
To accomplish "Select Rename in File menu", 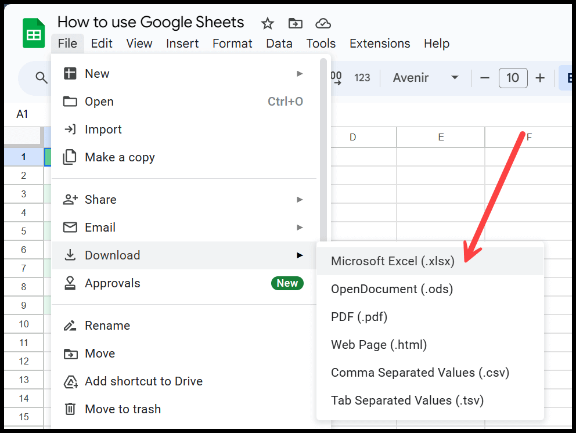I will [183, 326].
